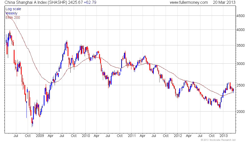
Task: Select the chart title 'China Shanghai A Index (SHASHR)'
Action: click(x=36, y=3)
